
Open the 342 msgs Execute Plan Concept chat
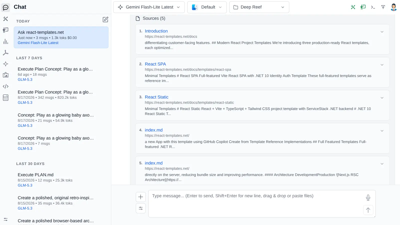point(61,97)
